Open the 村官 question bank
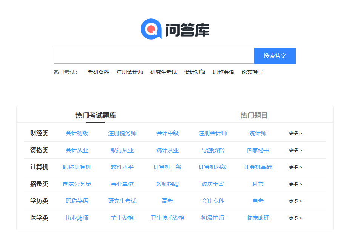The image size is (356, 235). tap(258, 184)
